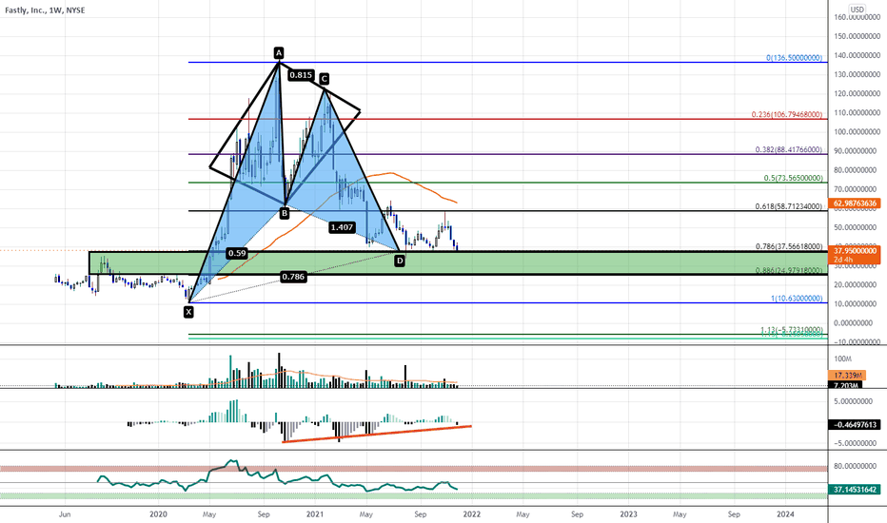
Task: Click the 0.382(88.41766000) Fibonacci level label
Action: tap(789, 150)
